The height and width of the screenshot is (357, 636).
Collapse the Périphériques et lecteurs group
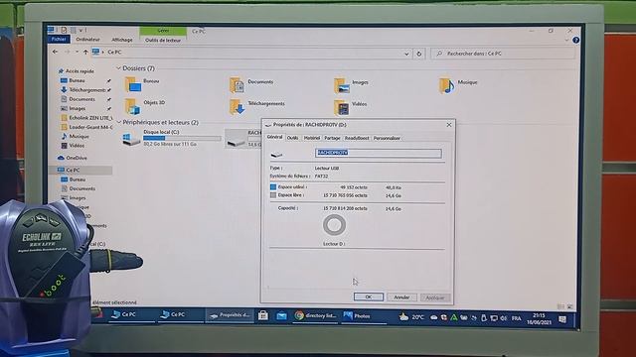click(119, 122)
